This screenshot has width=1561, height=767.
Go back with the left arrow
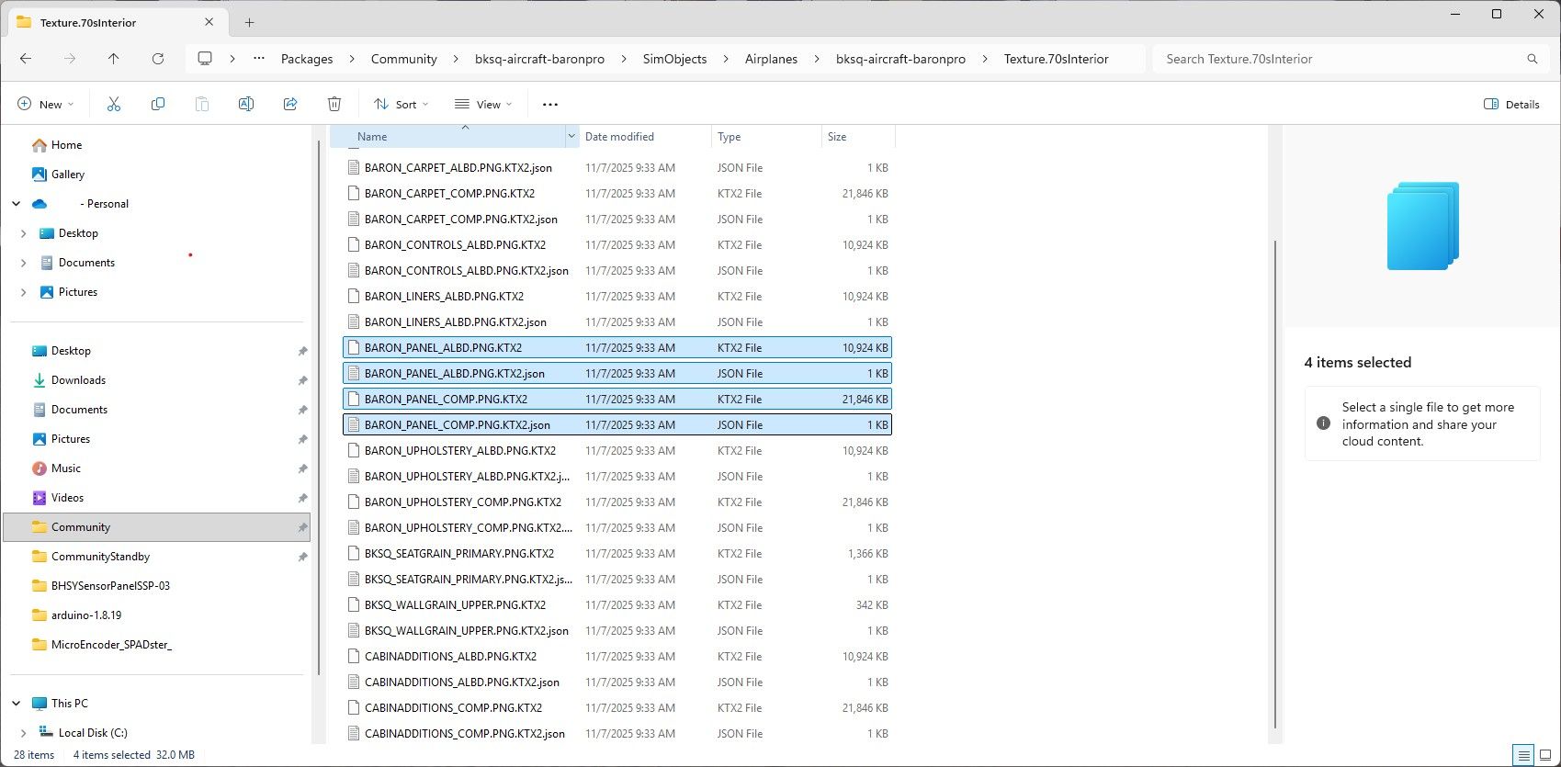(x=26, y=59)
